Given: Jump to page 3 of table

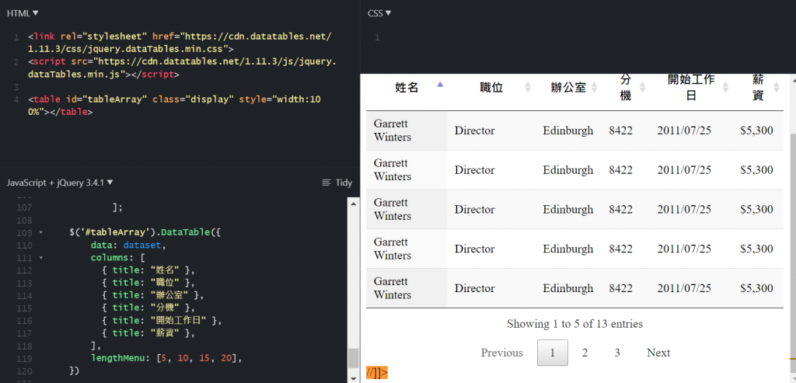Looking at the screenshot, I should tap(616, 353).
